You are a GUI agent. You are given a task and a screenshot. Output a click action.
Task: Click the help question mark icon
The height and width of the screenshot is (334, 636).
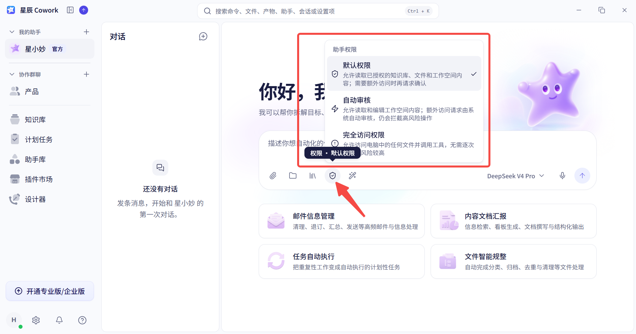[x=82, y=320]
